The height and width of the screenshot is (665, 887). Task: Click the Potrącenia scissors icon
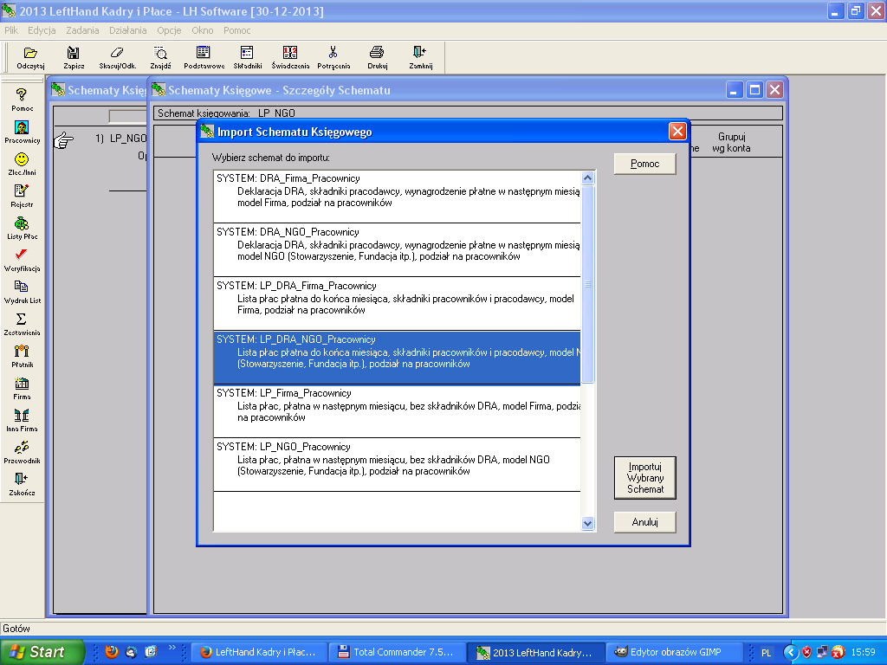333,58
